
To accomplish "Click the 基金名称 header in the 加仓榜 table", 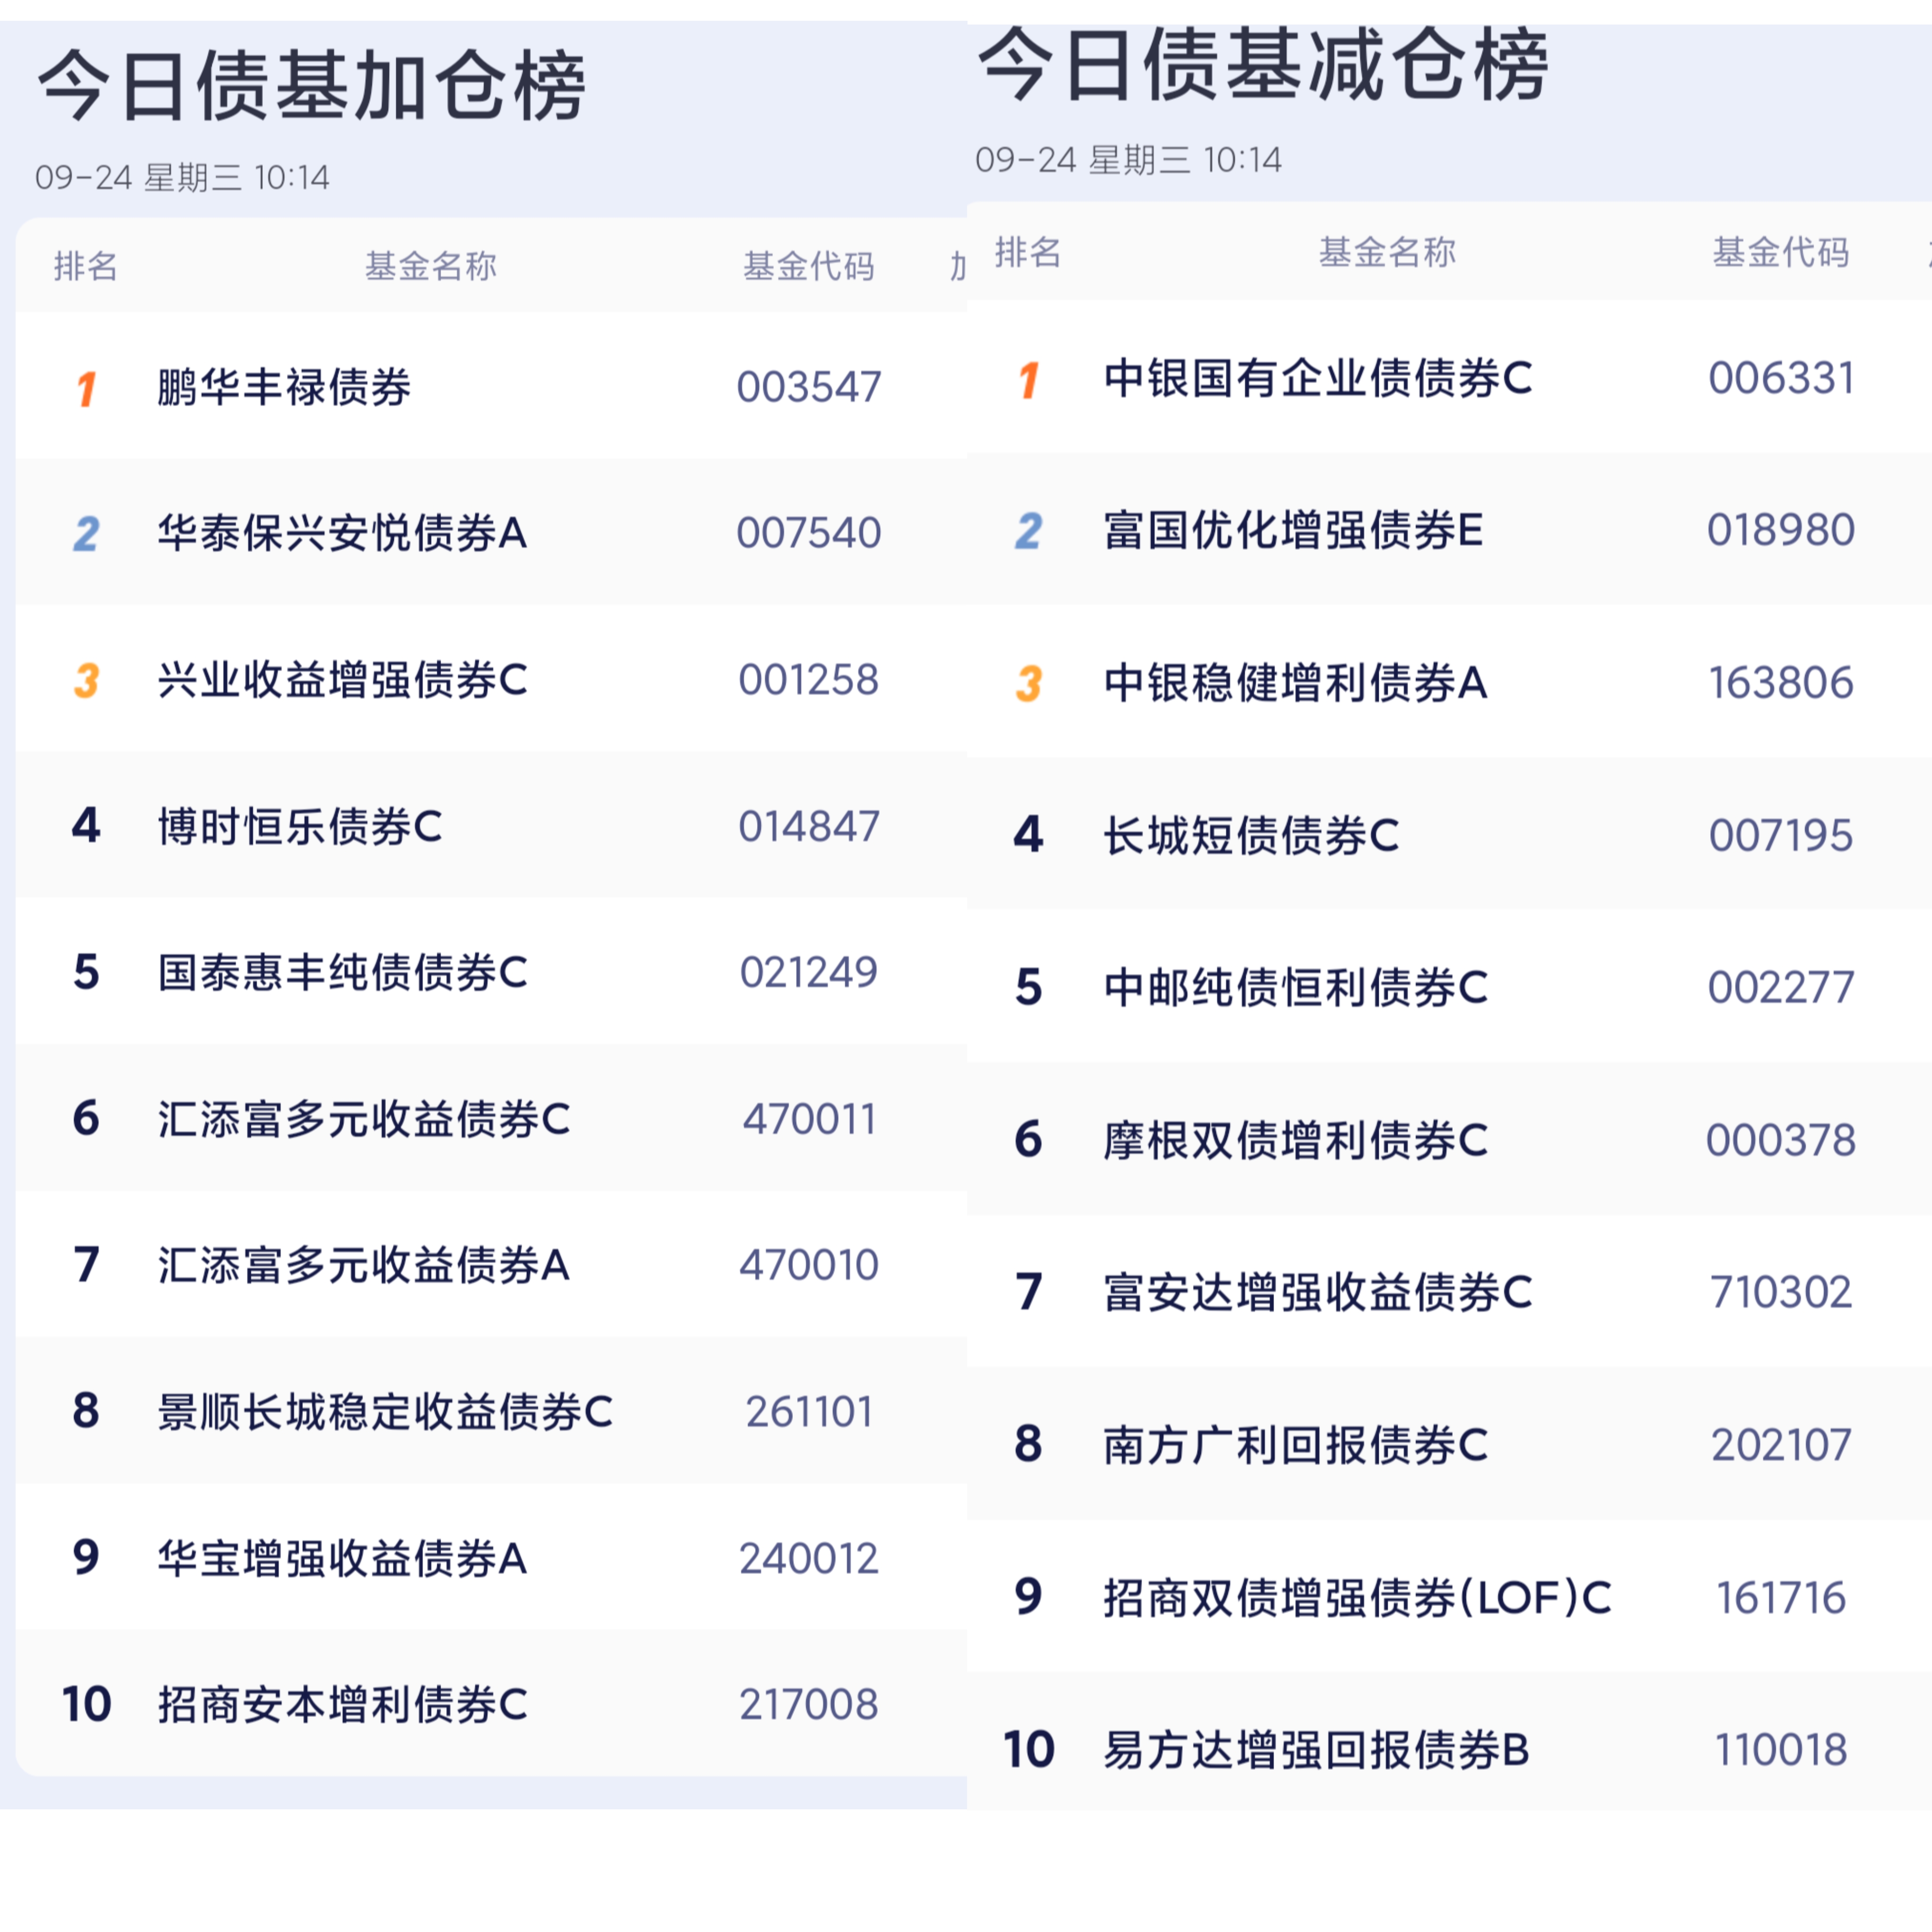I will point(431,266).
